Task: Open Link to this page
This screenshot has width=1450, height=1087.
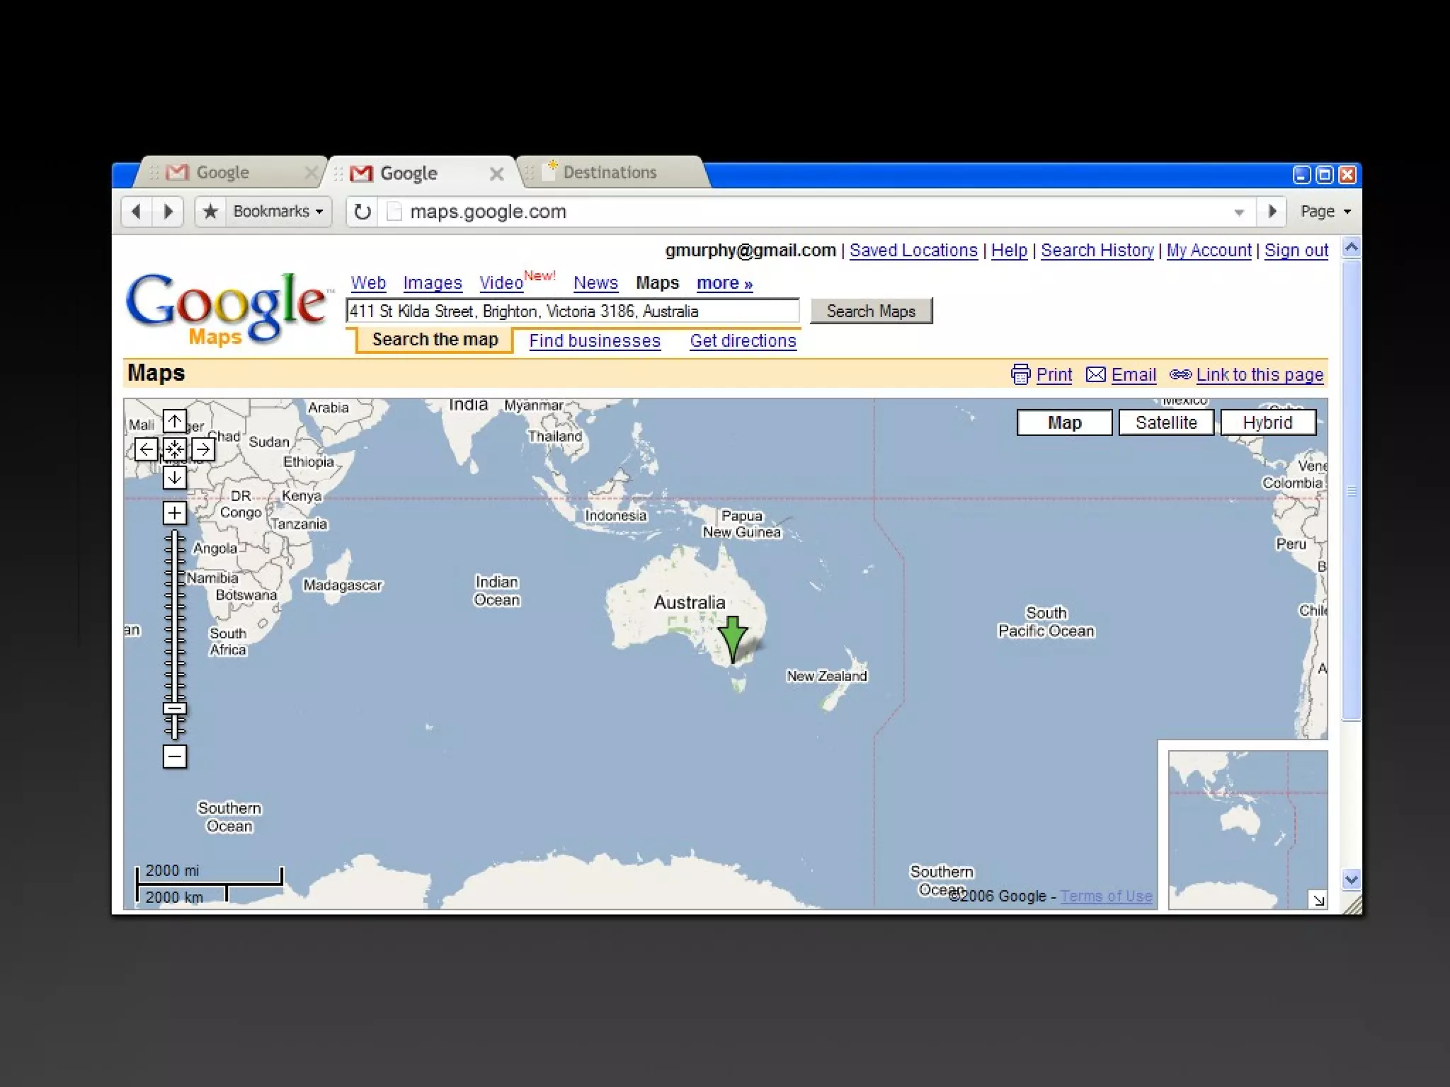Action: 1259,375
